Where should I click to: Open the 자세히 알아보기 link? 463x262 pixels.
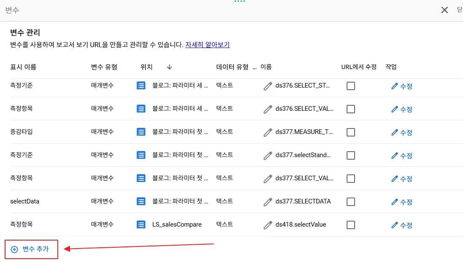point(207,45)
